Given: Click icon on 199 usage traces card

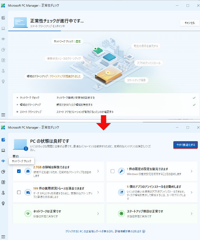Looking at the screenshot, I should pos(28,192).
